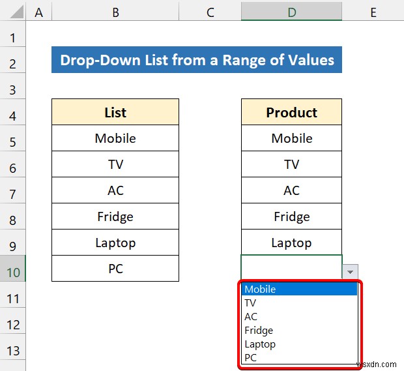404x371 pixels.
Task: Open the drop-down arrow beside cell D10
Action: 350,272
